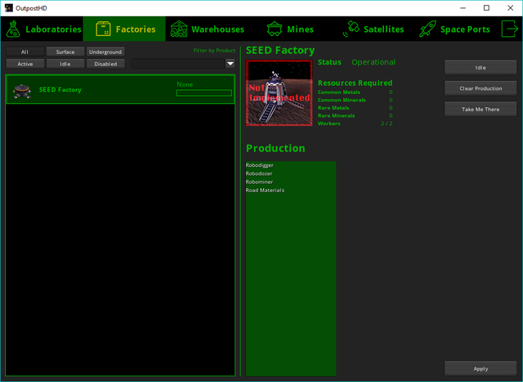Viewport: 523px width, 382px height.
Task: Close the OutpostHD window
Action: coord(510,8)
